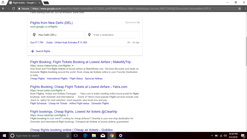The width and height of the screenshot is (247, 139).
Task: Open the Chrome three-dot menu
Action: point(245,9)
